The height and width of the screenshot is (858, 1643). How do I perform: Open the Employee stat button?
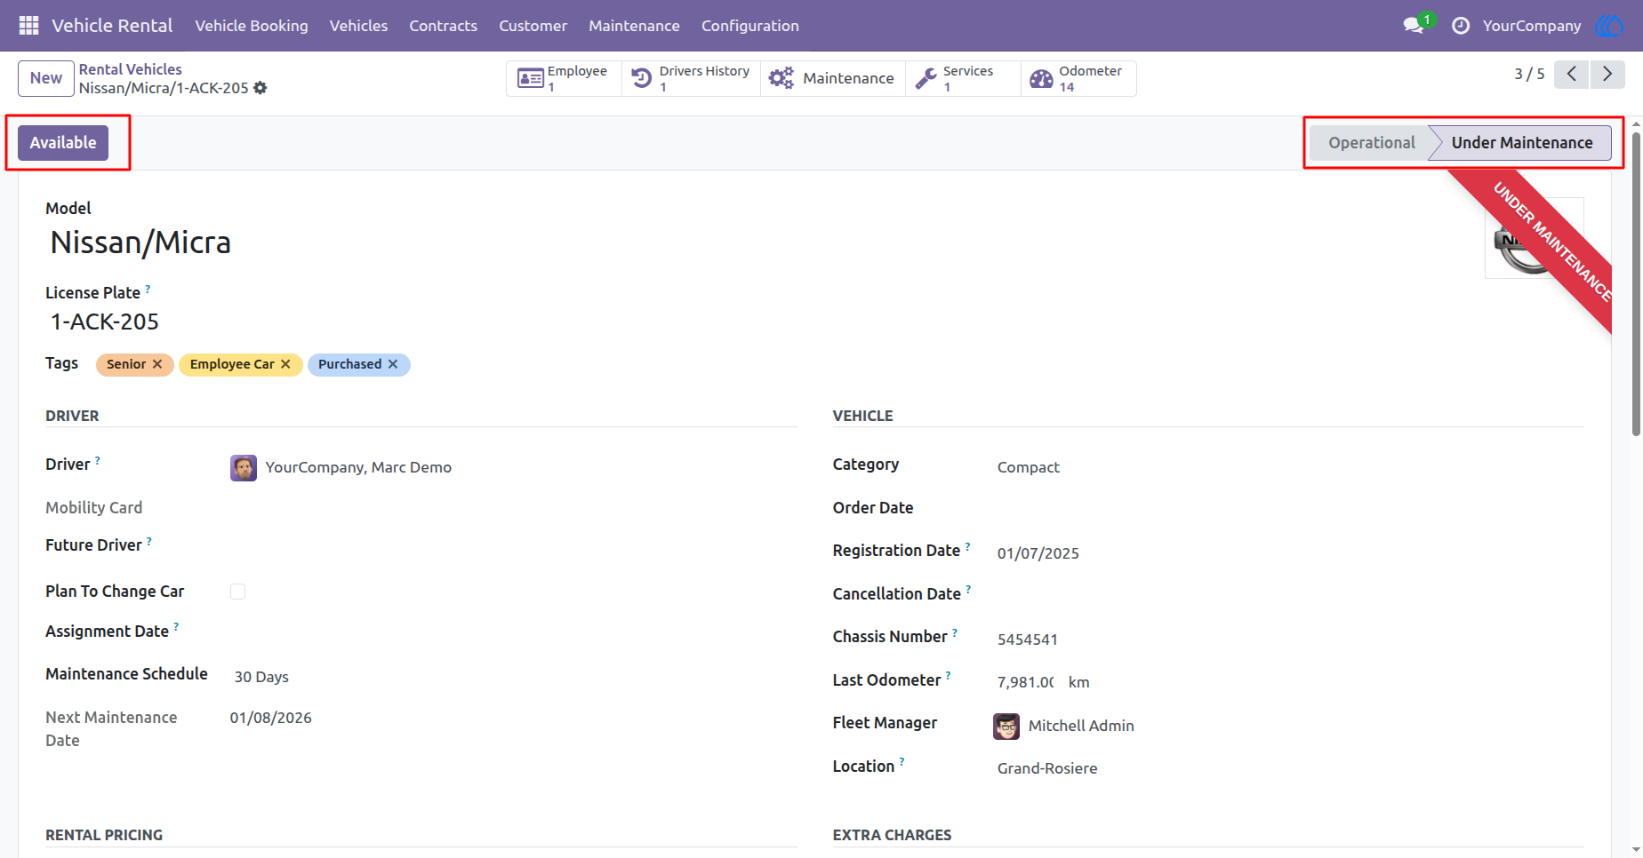pos(564,78)
